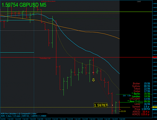Click the green London session label
This screenshot has height=120, width=157.
click(136, 96)
